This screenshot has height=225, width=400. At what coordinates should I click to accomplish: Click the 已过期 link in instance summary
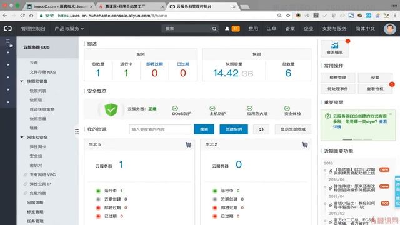[183, 64]
